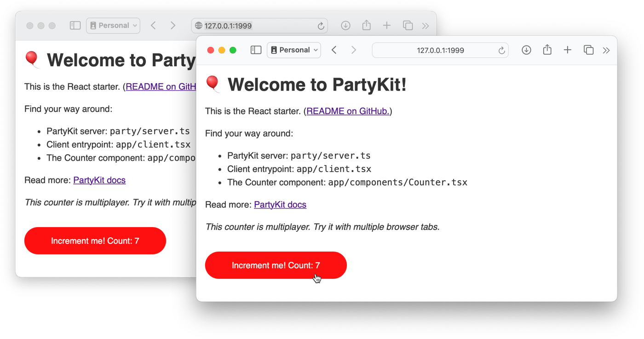Viewport: 644px width, 339px height.
Task: Maximize the front Safari window
Action: (x=233, y=50)
